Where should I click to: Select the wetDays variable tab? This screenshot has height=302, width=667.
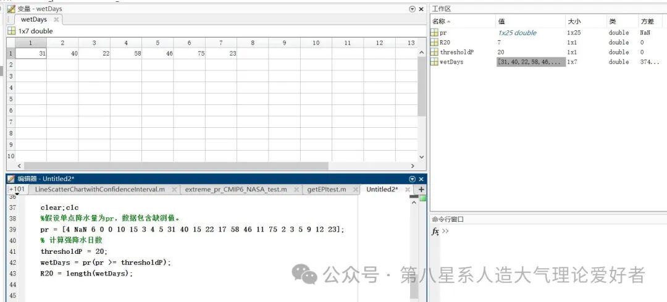coord(33,20)
